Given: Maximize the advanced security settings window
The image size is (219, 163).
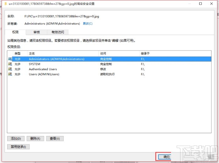Looking at the screenshot, I should (x=200, y=4).
